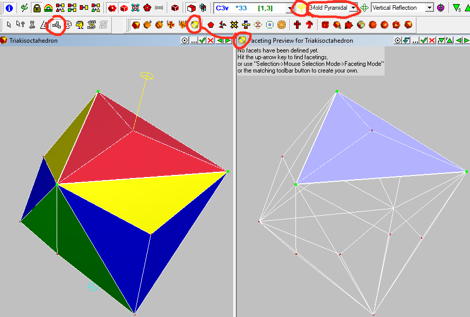Click the Faceting Preview panel target button
This screenshot has width=470, height=317.
(x=398, y=41)
